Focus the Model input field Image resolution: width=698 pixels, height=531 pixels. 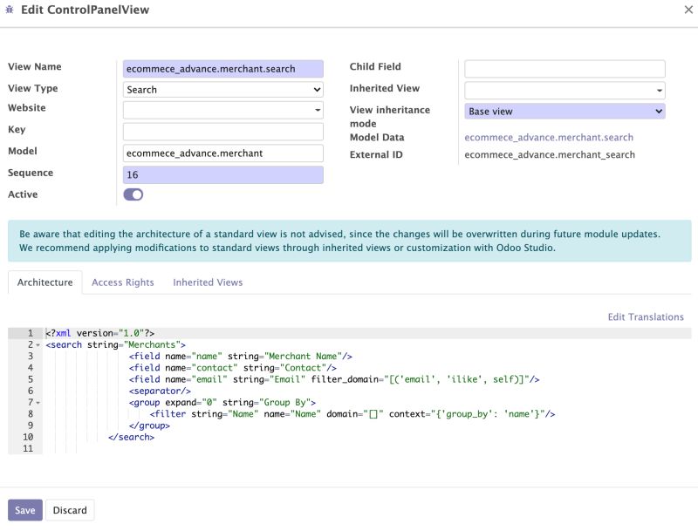pos(223,153)
